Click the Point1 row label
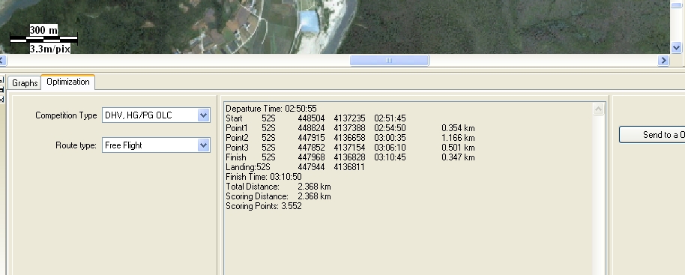The image size is (685, 275). 236,128
